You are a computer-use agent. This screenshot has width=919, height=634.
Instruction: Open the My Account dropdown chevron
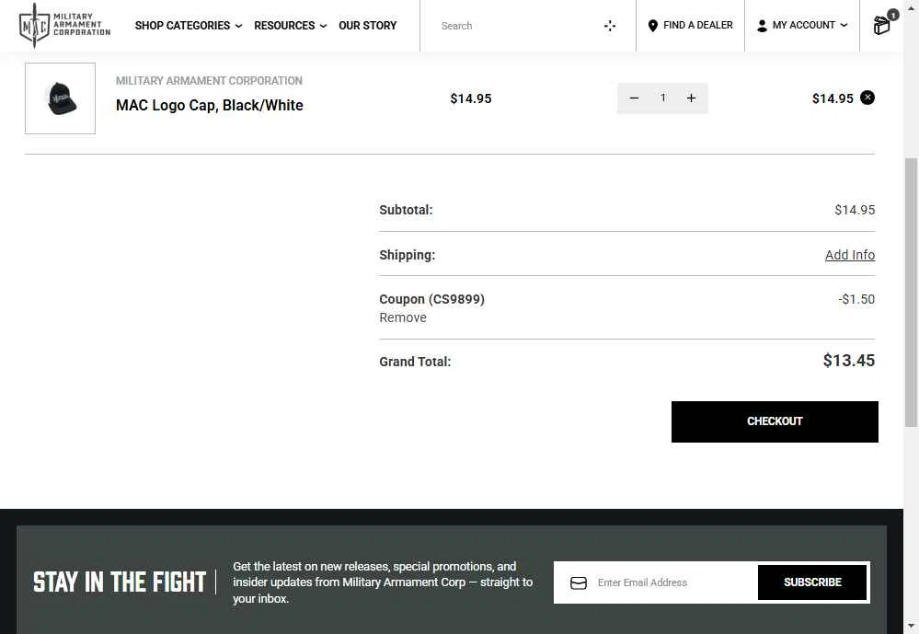coord(844,25)
